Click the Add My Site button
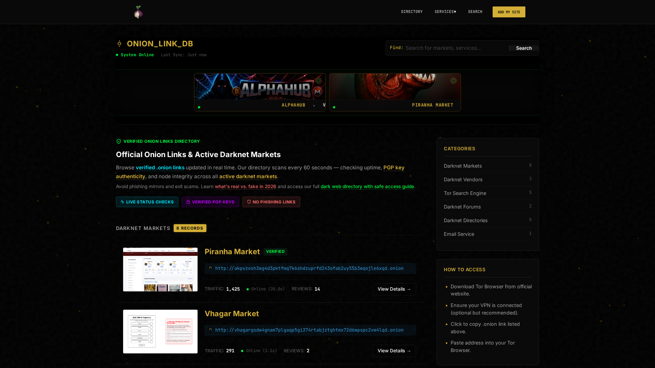This screenshot has width=655, height=368. 509,12
